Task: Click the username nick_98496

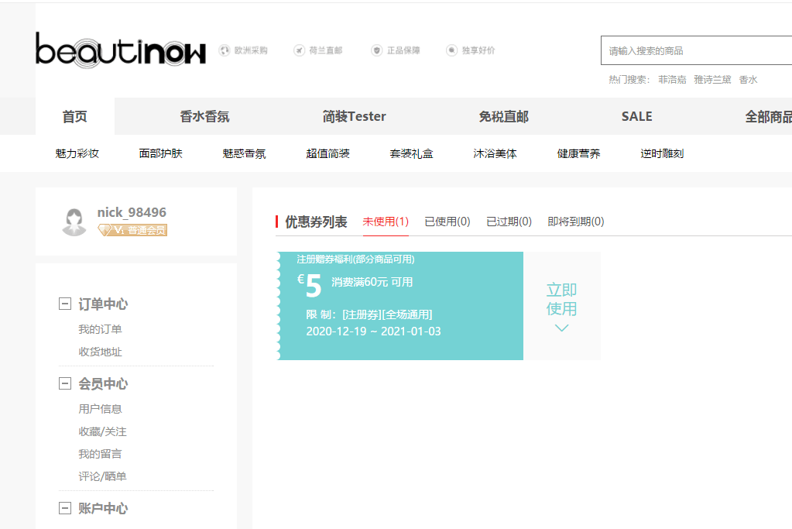Action: [132, 212]
